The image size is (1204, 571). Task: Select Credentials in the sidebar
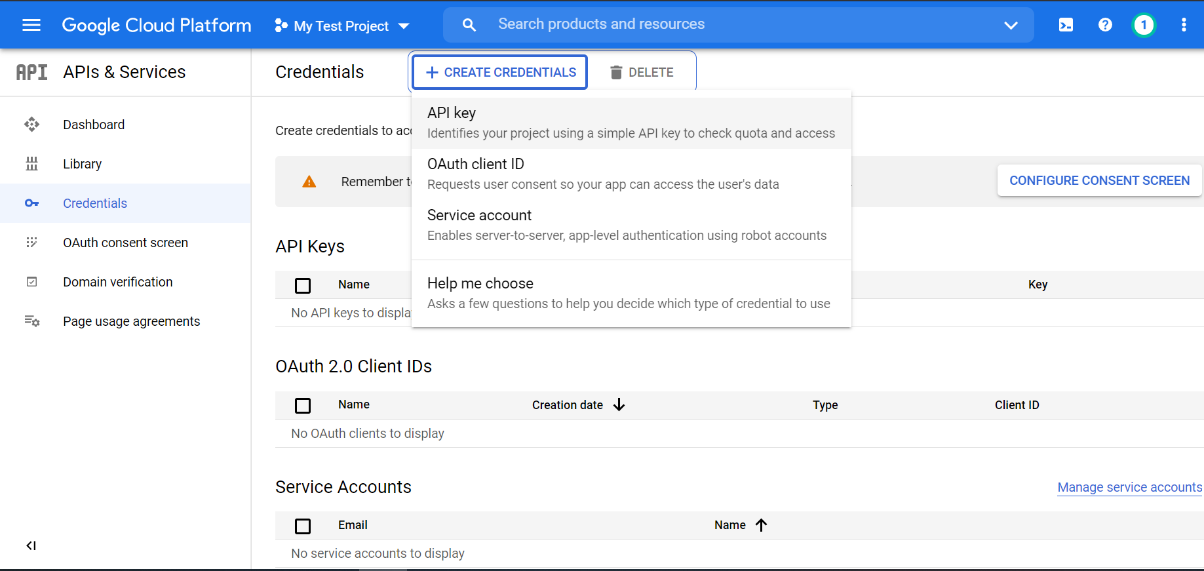click(125, 203)
